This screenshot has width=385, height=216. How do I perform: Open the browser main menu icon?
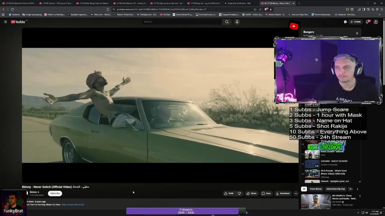pos(381,9)
